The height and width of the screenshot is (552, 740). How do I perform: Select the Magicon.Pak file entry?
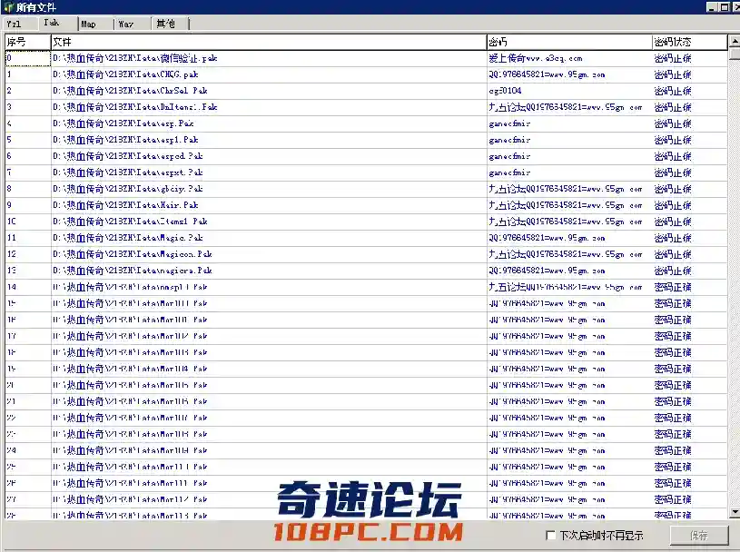[269, 254]
